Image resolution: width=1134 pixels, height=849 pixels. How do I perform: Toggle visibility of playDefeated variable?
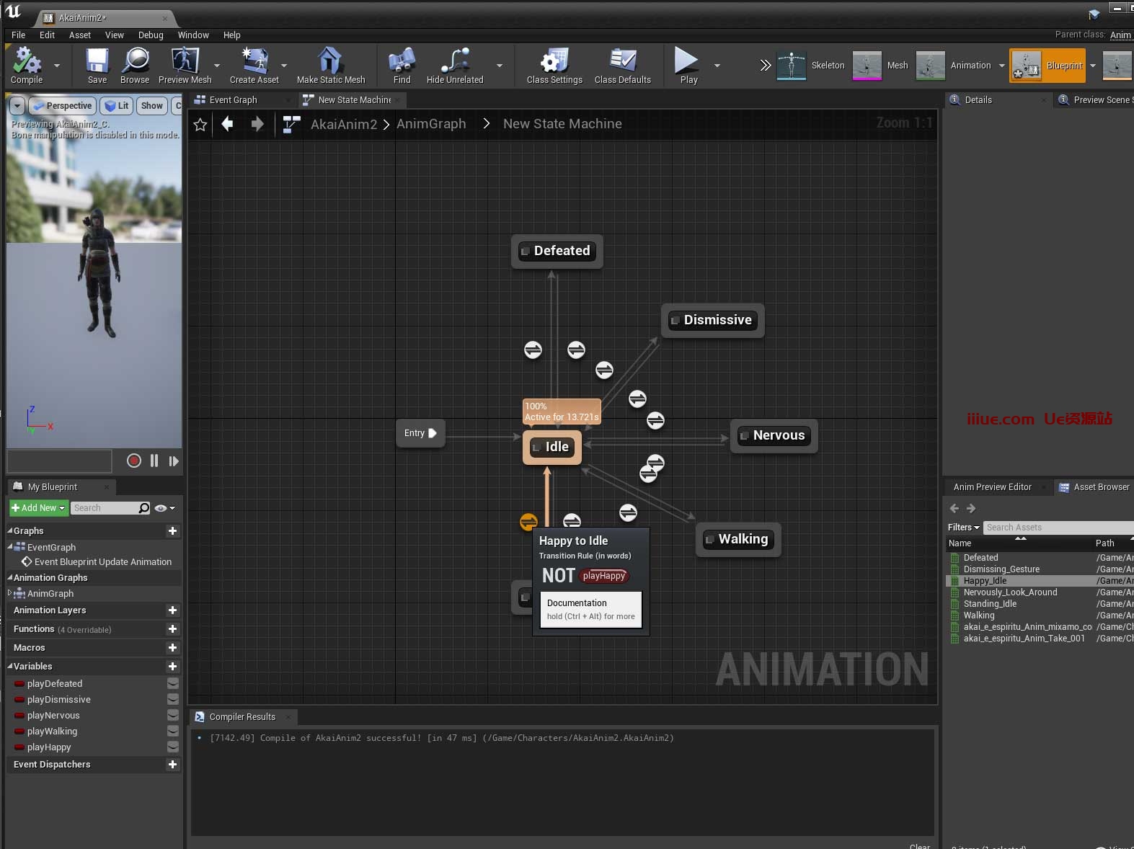pos(173,683)
